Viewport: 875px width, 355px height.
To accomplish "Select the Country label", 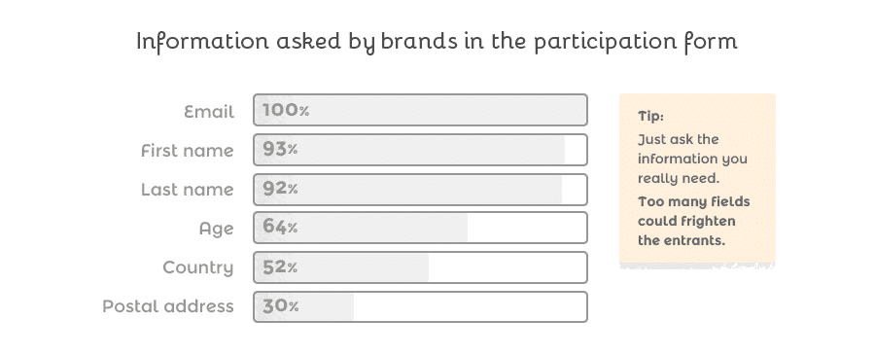I will point(198,267).
